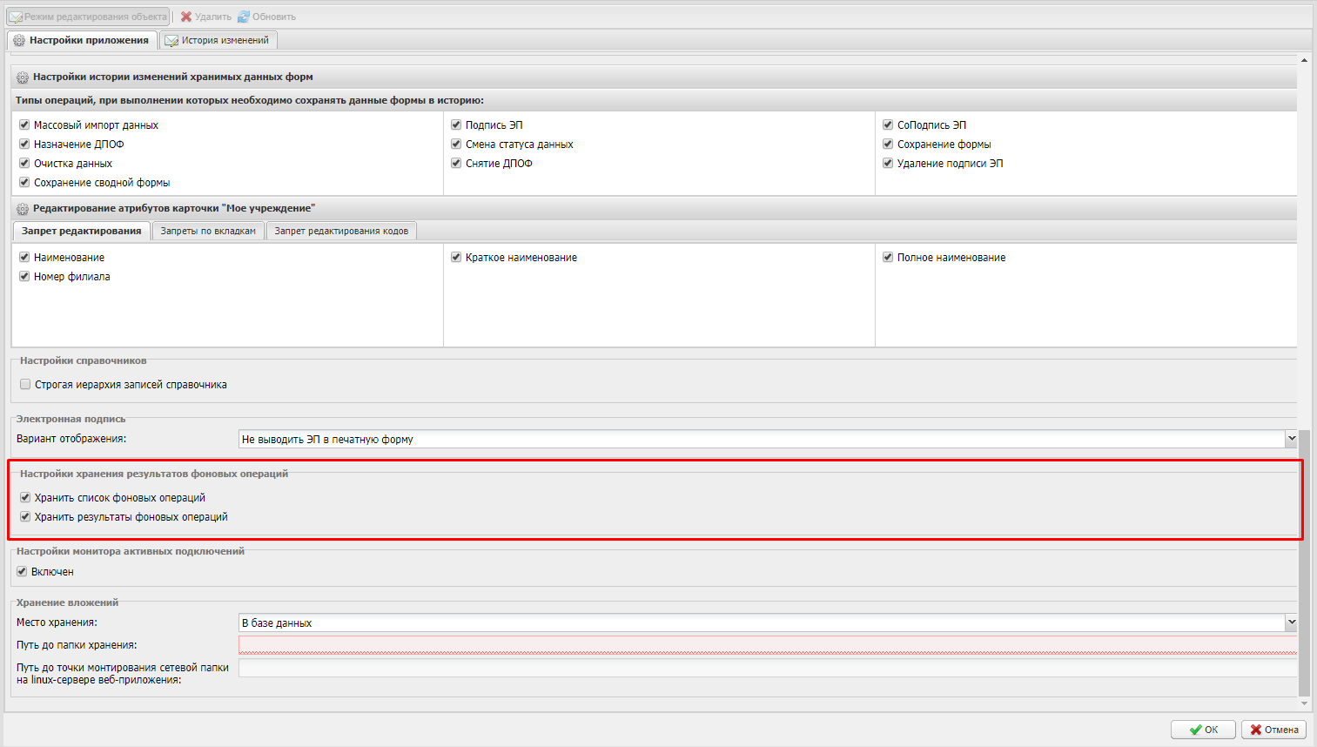Switch to Запреты по вкладкам tab
The image size is (1317, 747).
208,231
